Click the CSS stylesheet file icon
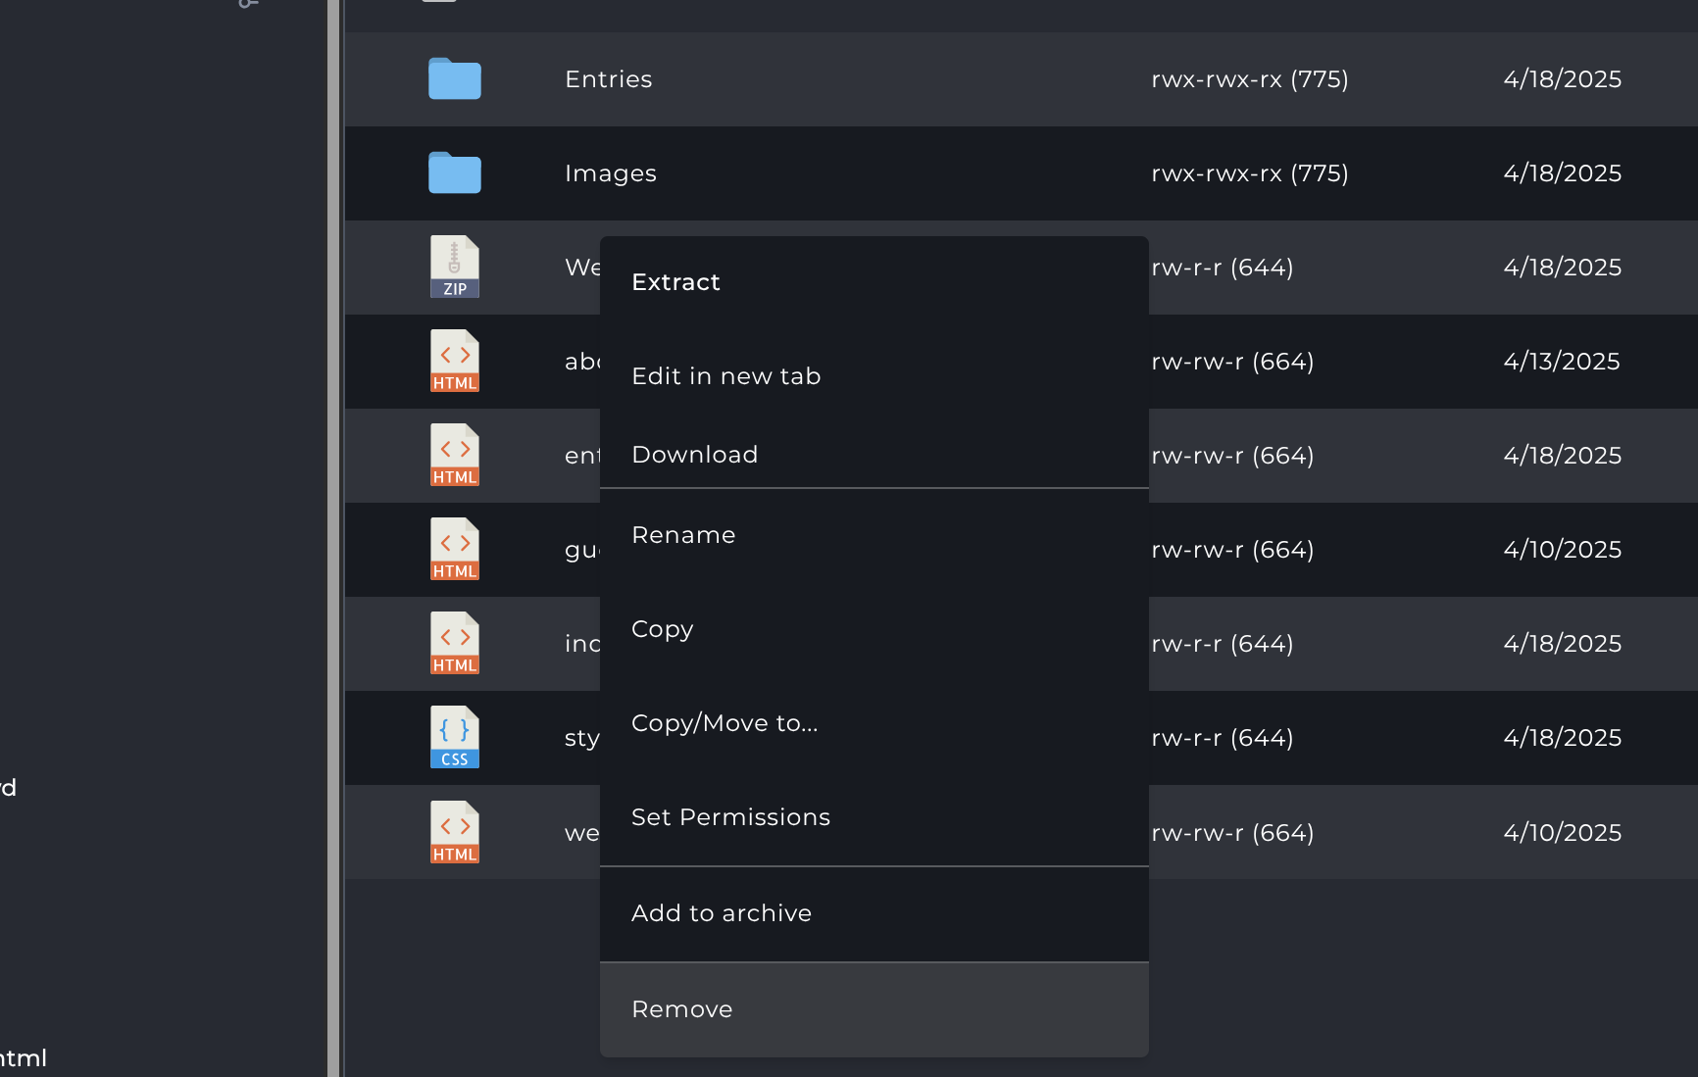Viewport: 1698px width, 1077px height. (x=454, y=737)
